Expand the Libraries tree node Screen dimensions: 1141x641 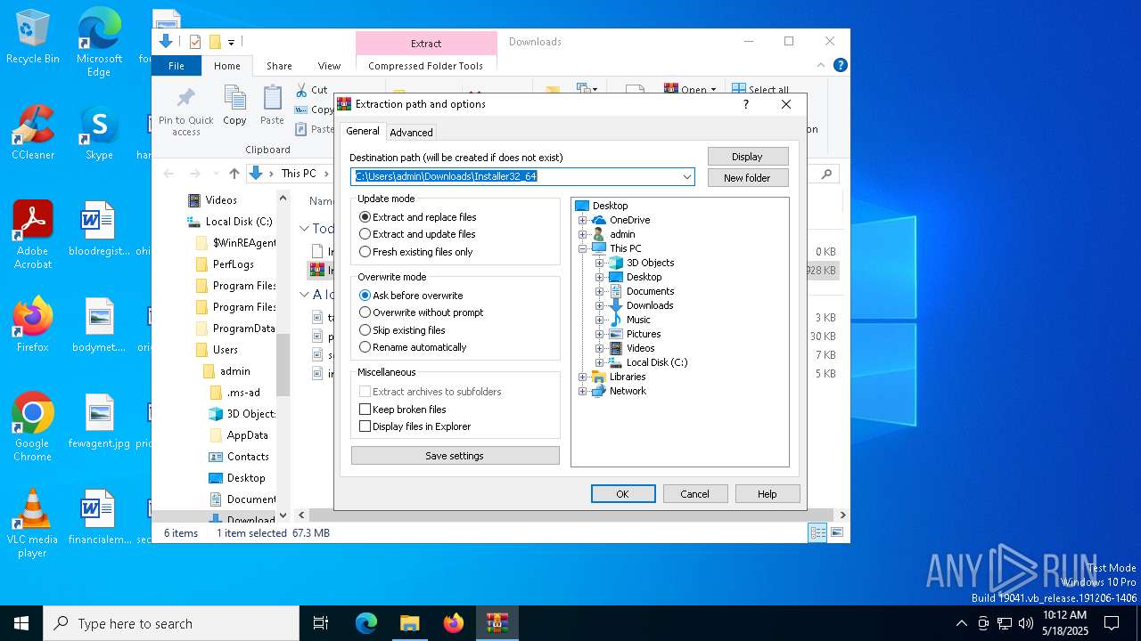tap(583, 377)
